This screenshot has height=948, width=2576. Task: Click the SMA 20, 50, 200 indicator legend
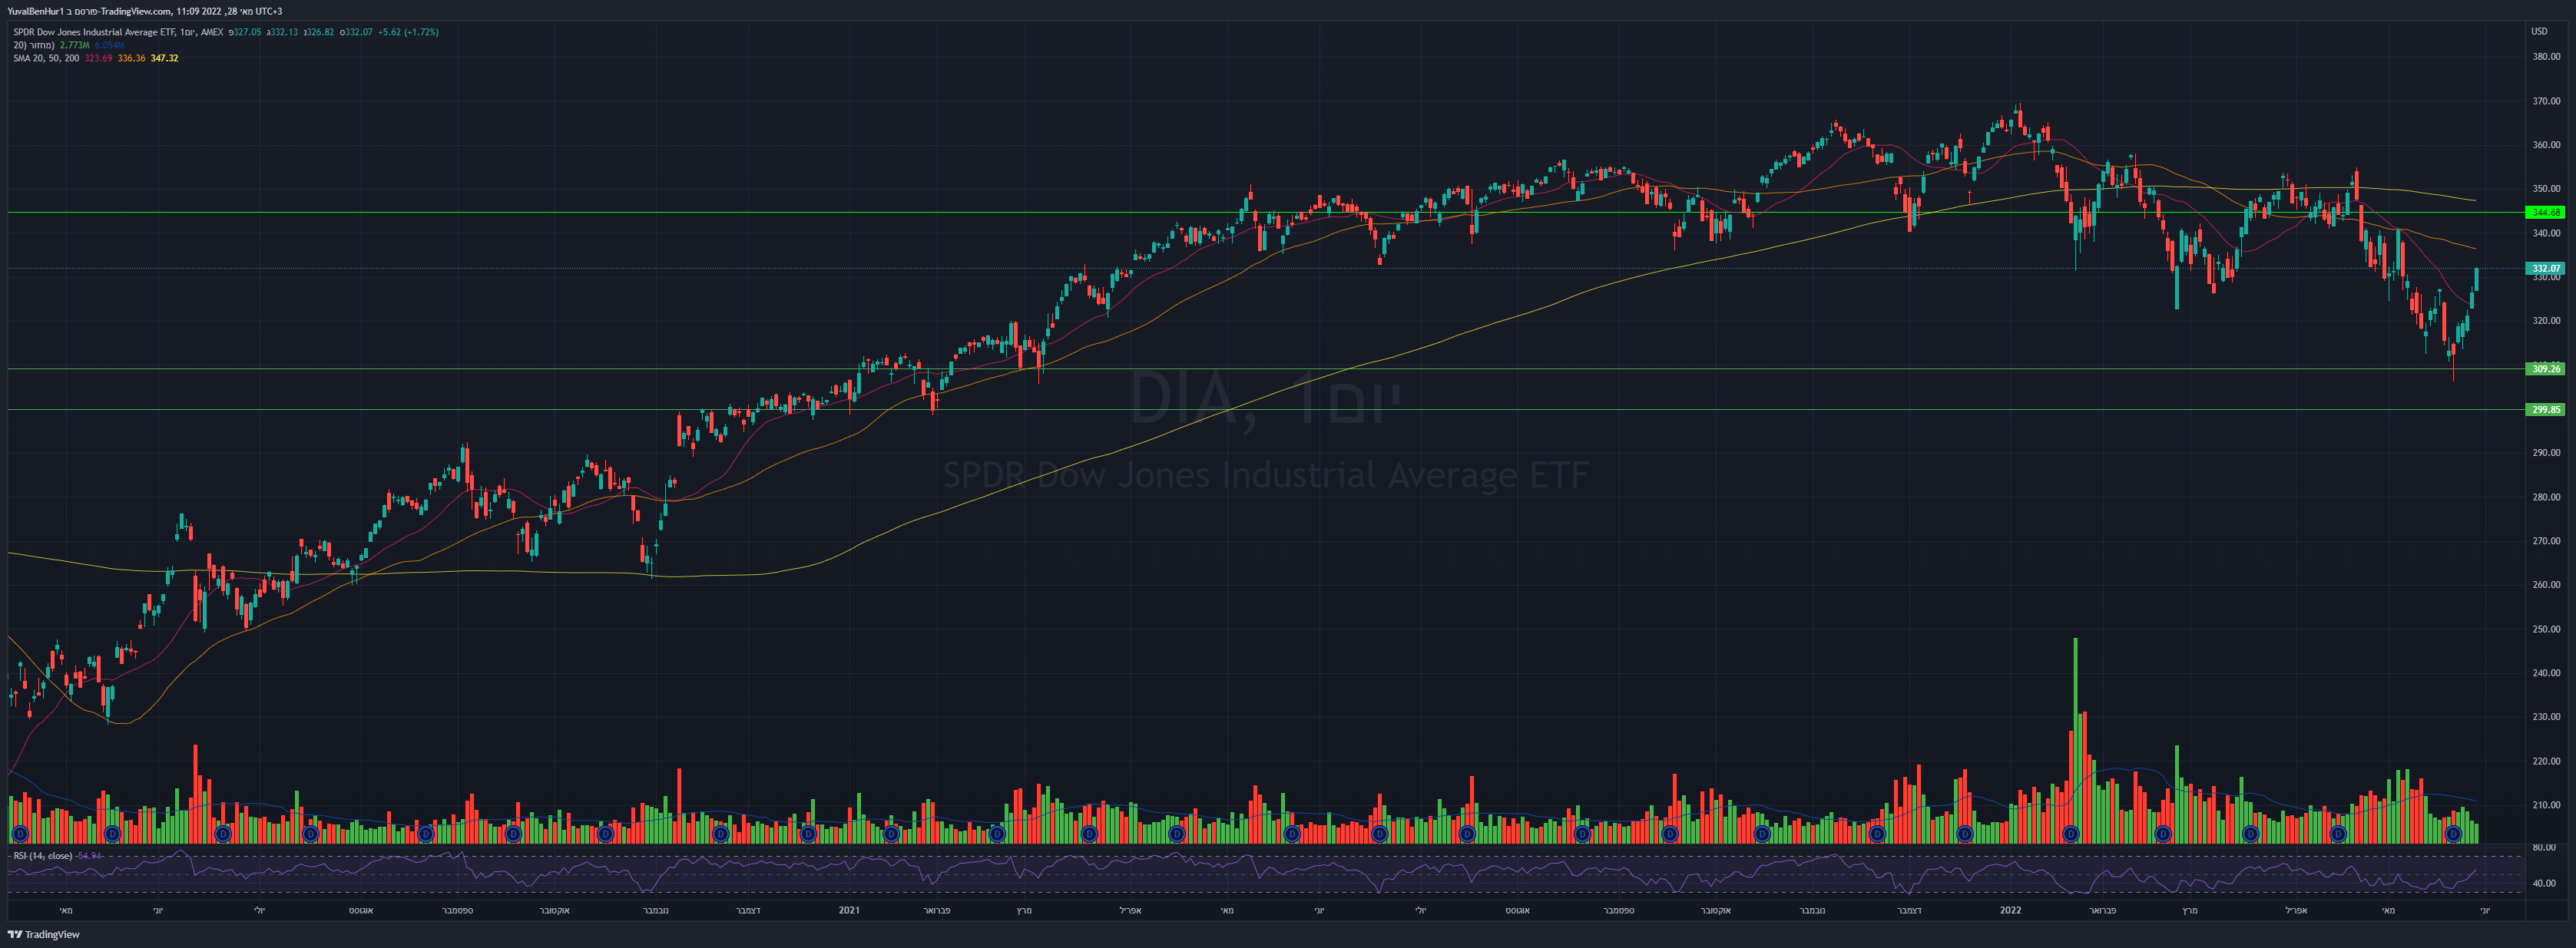pyautogui.click(x=46, y=58)
